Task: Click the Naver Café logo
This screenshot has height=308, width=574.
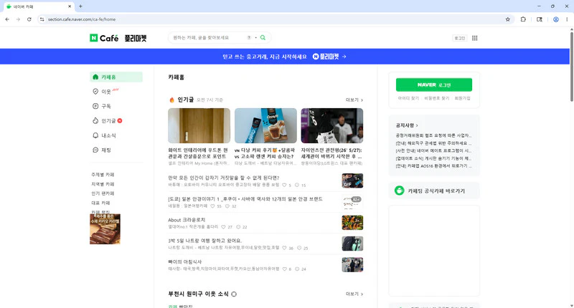Action: 104,38
